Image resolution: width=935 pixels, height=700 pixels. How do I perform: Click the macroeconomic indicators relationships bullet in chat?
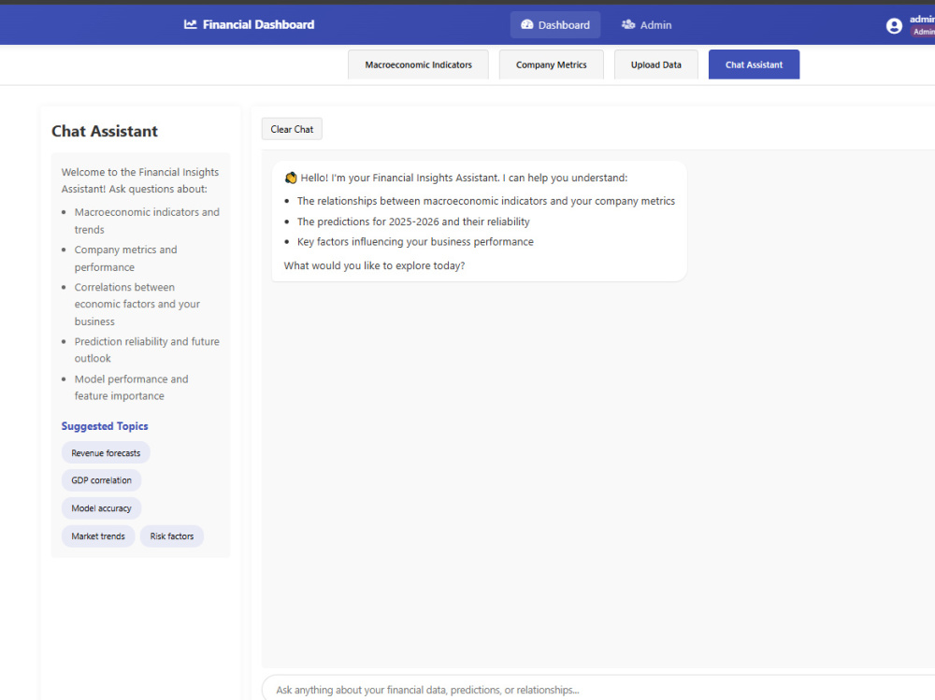pos(486,201)
